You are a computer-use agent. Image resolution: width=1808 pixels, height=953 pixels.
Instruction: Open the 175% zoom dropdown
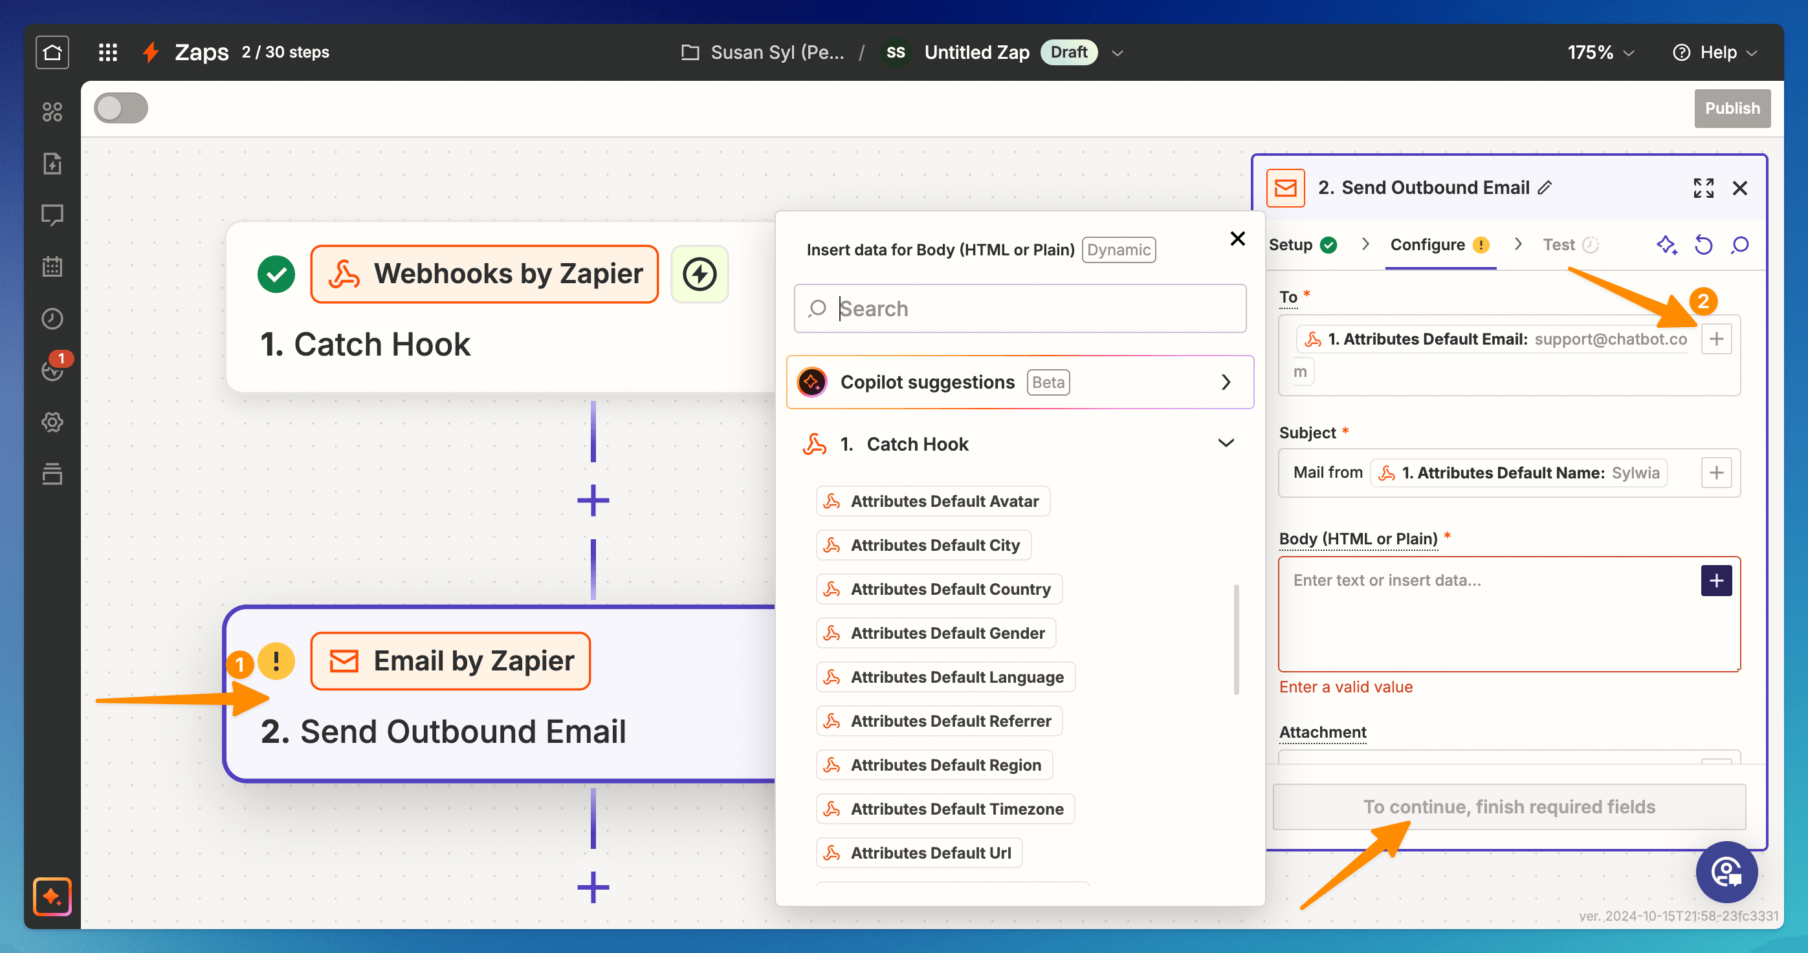pos(1600,52)
